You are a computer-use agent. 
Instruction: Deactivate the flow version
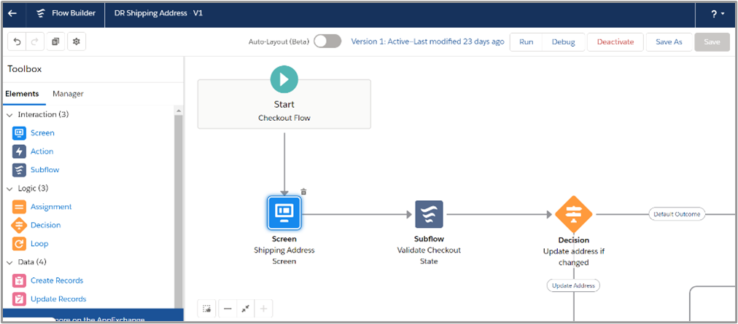tap(615, 42)
